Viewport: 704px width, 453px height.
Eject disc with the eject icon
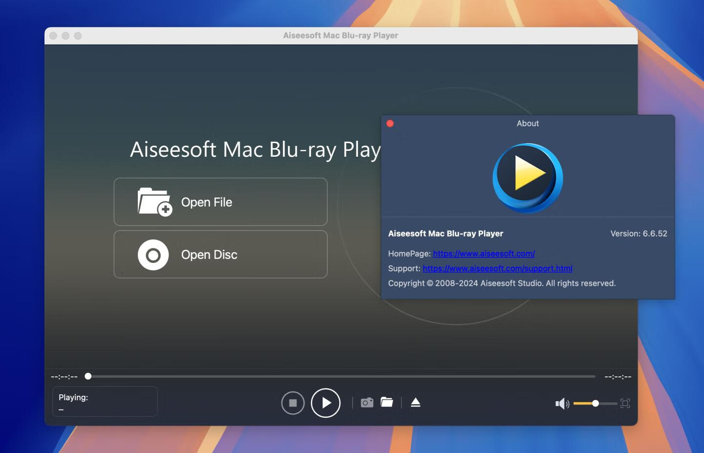(416, 402)
